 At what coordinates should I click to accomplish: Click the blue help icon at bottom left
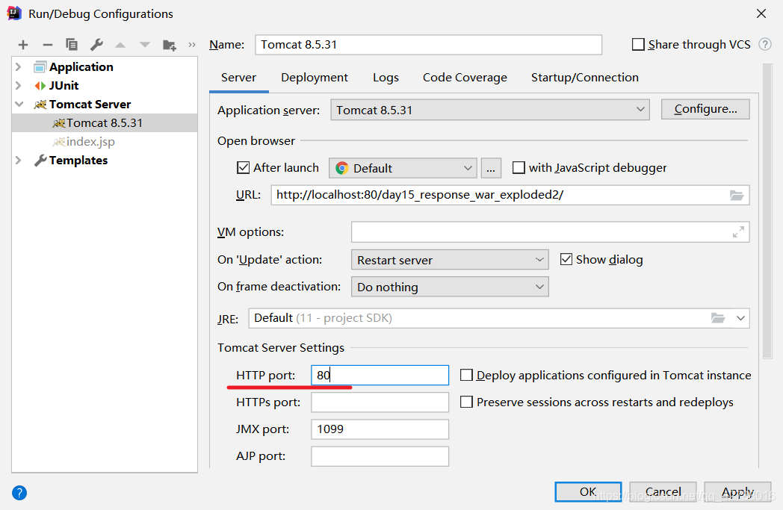tap(19, 493)
